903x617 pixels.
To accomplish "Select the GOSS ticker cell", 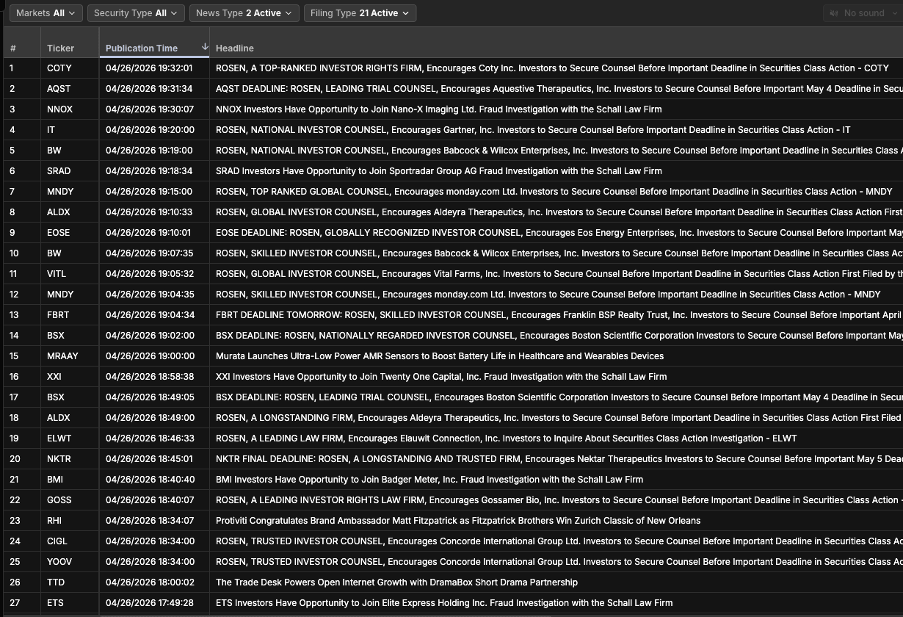I will pos(59,500).
